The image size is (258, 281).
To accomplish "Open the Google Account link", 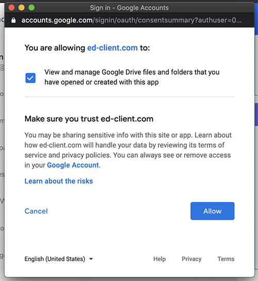I will [x=73, y=165].
